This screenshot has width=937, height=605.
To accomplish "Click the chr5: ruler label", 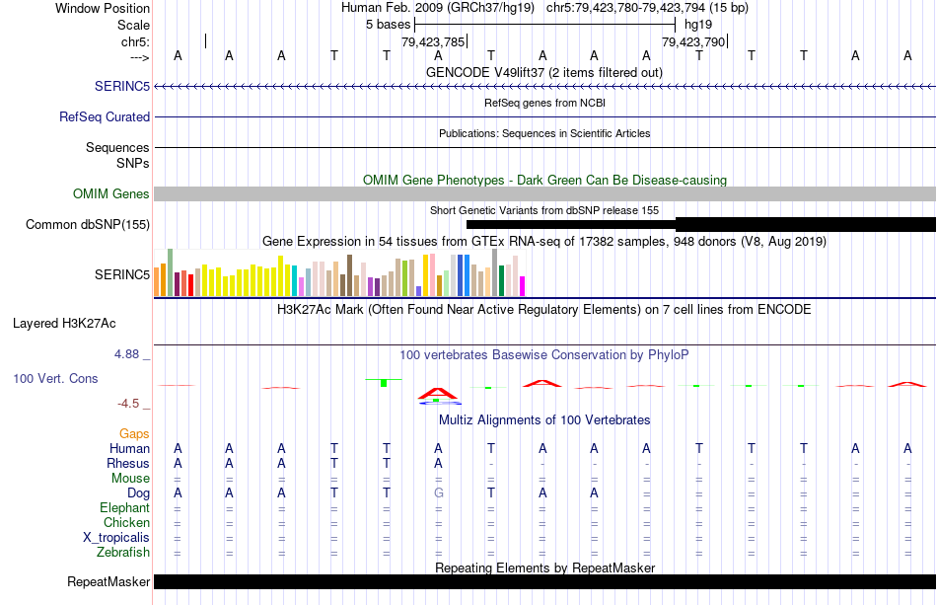I will 135,41.
